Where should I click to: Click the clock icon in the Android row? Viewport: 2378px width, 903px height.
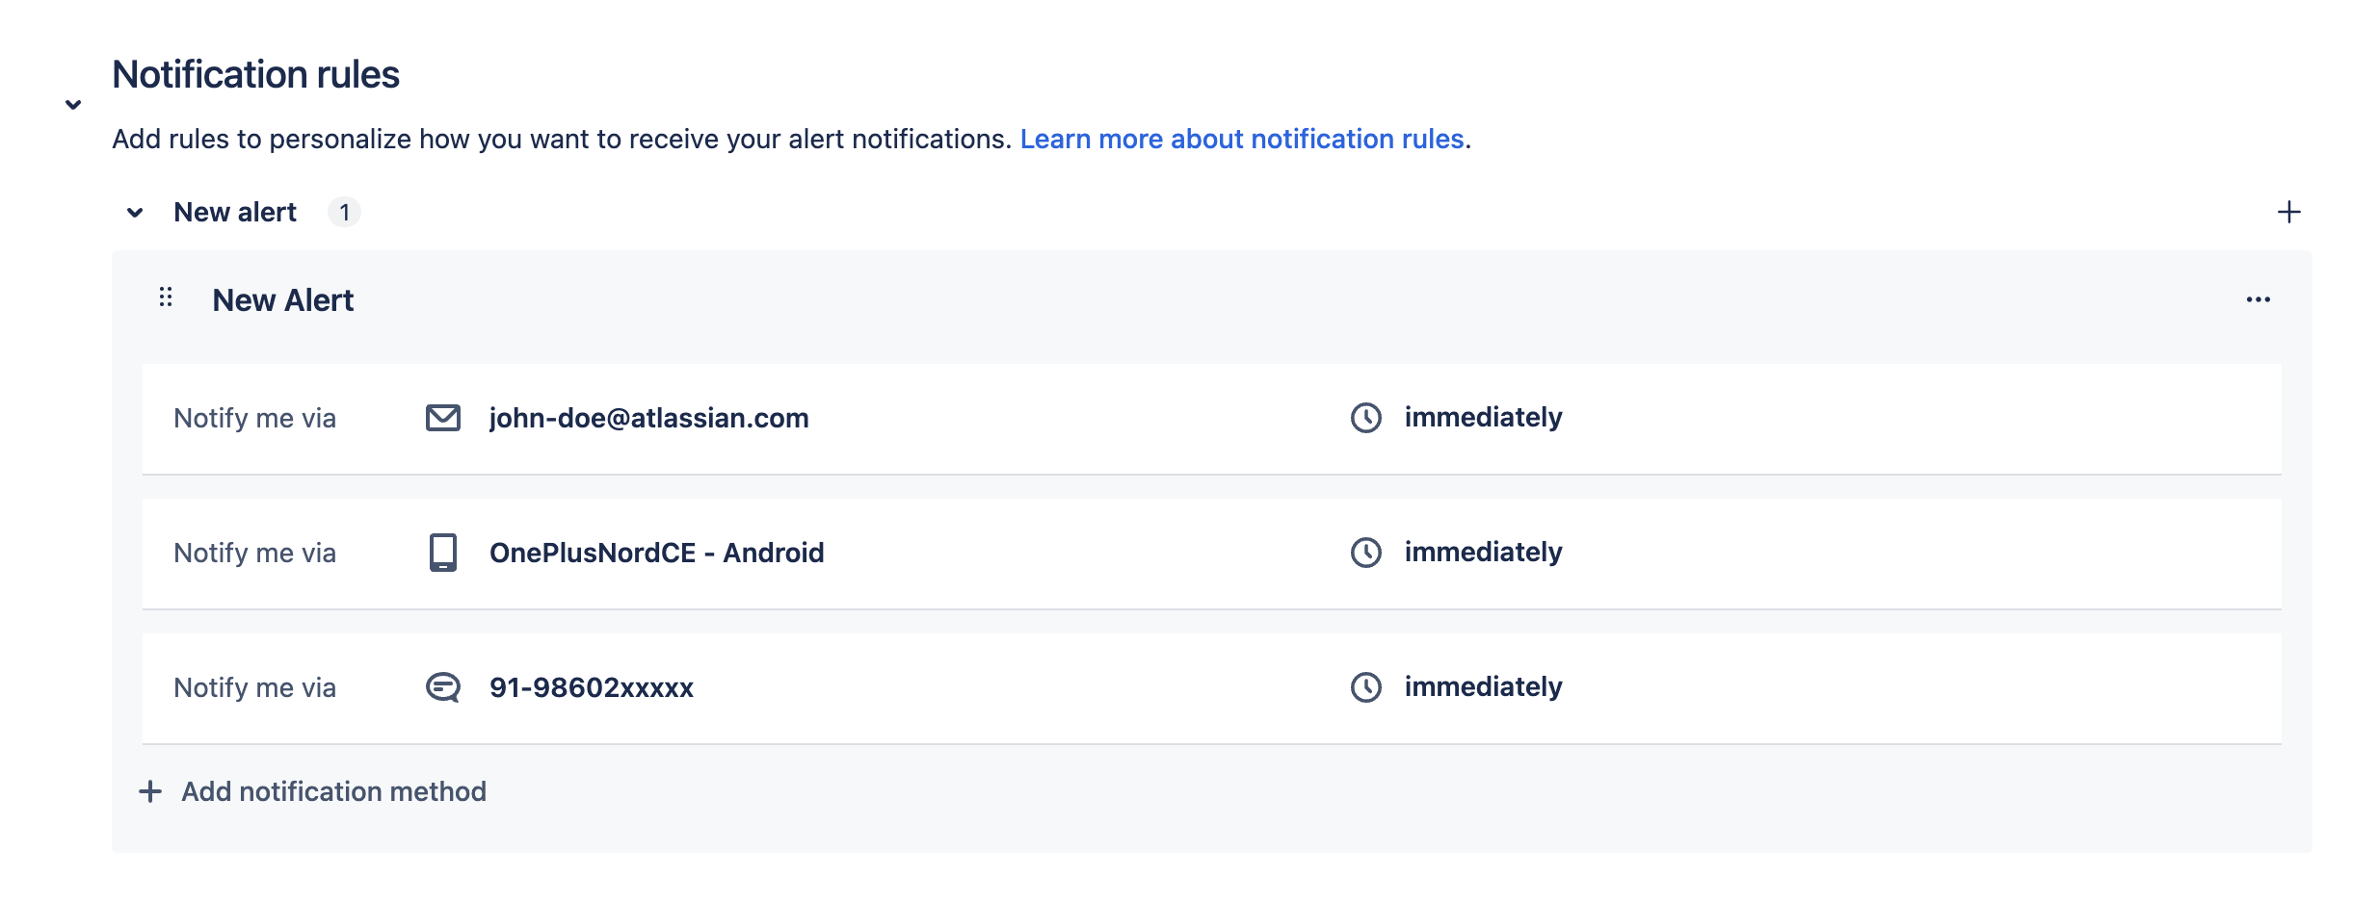[1366, 553]
